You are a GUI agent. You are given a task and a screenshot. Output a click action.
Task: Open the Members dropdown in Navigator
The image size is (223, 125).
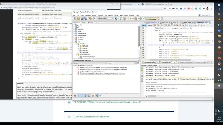pos(89,63)
